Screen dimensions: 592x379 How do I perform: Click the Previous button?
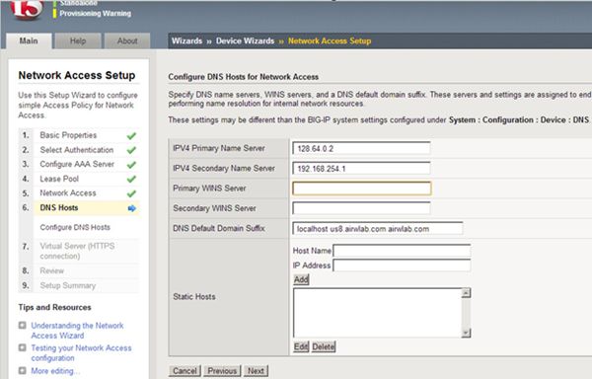pos(222,371)
